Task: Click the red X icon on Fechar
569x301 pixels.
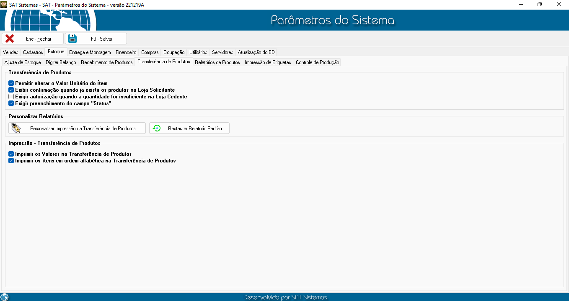Action: coord(10,39)
